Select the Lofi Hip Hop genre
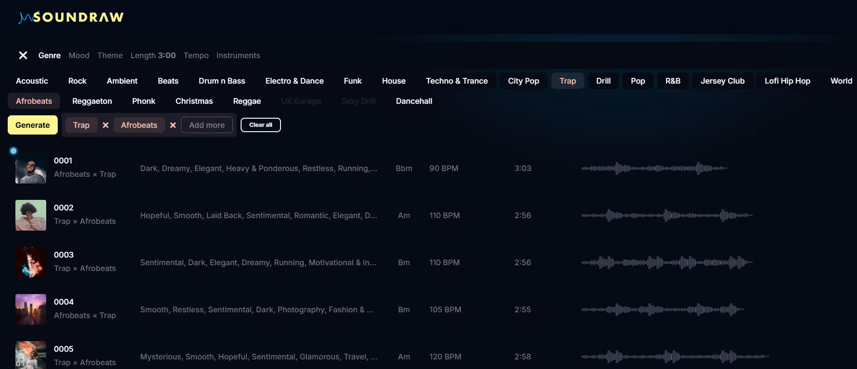857x369 pixels. coord(787,81)
